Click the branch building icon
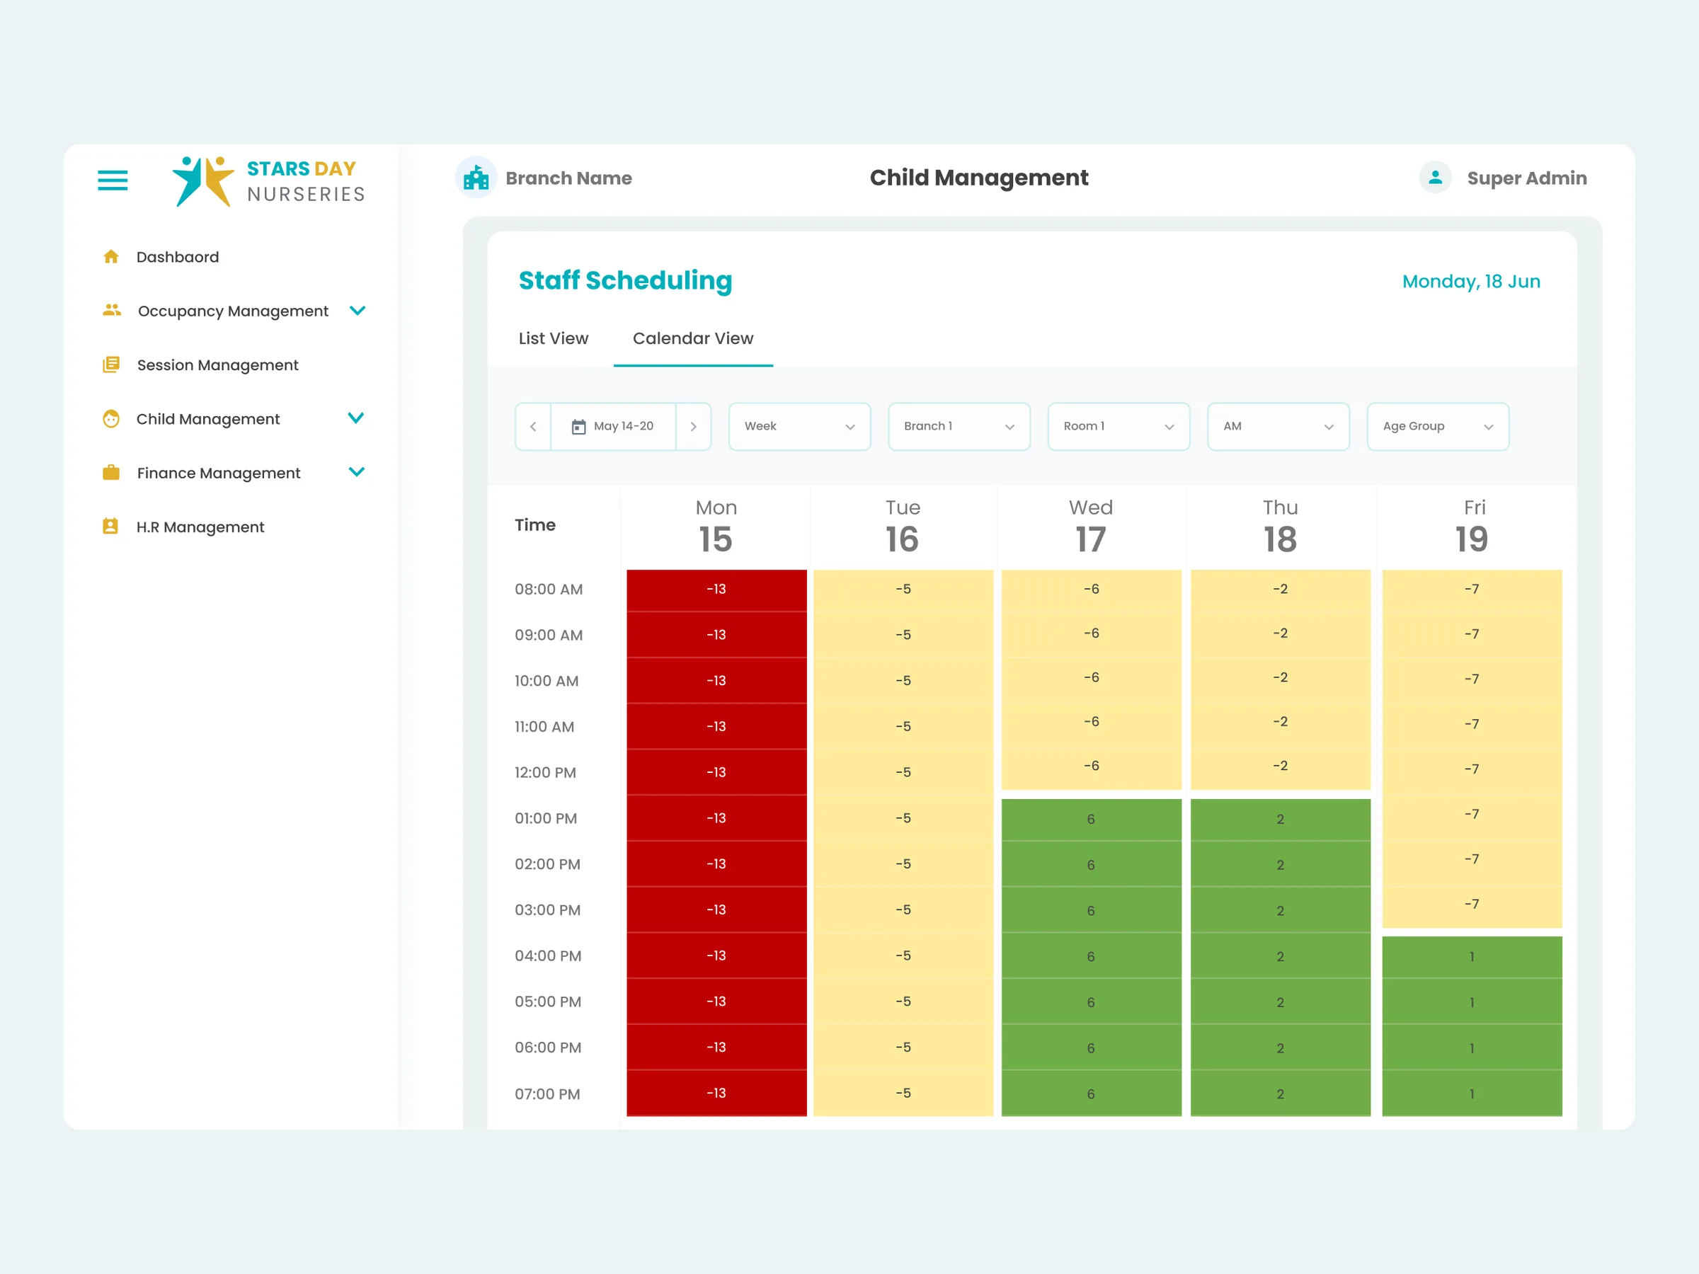The image size is (1699, 1274). [476, 178]
